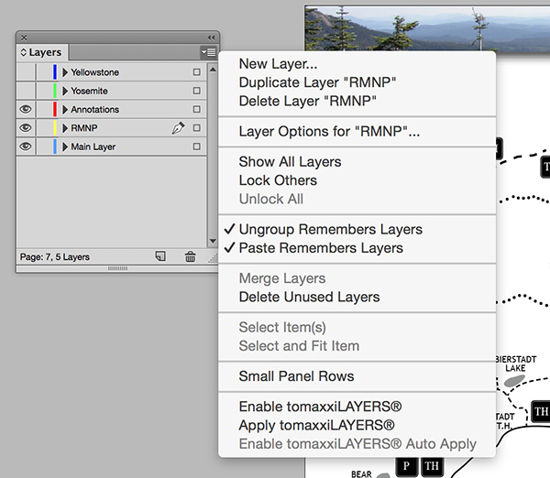Click selection square on RMNP layer
This screenshot has width=550, height=478.
pyautogui.click(x=197, y=128)
